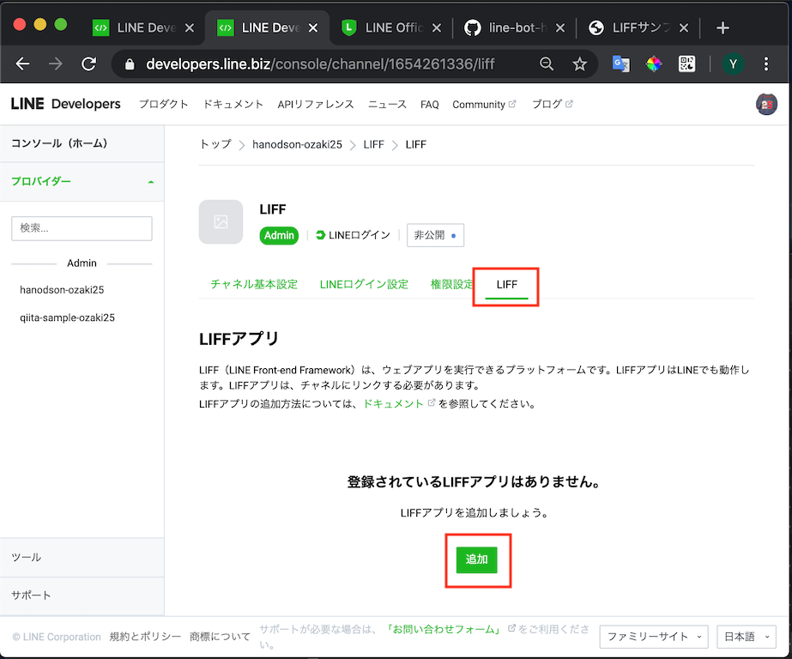Screen dimensions: 792x659
Task: Click the green 追加 button
Action: point(476,559)
